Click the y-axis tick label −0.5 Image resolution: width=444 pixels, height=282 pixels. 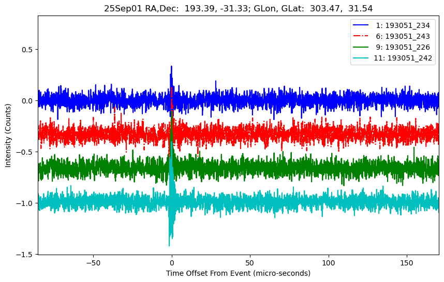click(x=24, y=152)
